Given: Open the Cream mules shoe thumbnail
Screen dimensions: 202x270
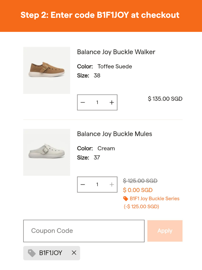Looking at the screenshot, I should coord(47,153).
